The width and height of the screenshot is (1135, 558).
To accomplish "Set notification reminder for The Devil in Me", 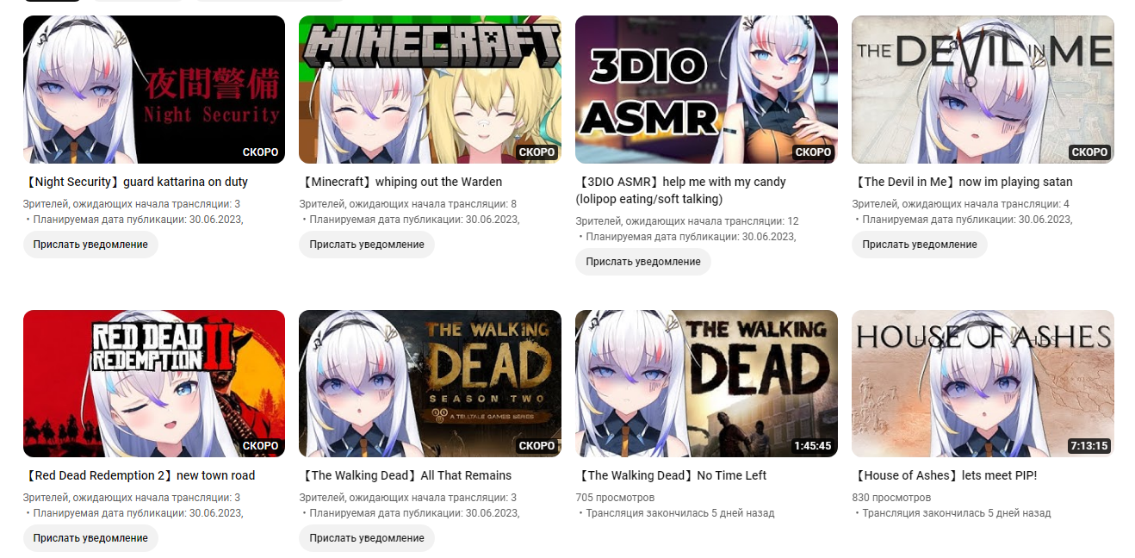I will click(x=920, y=245).
